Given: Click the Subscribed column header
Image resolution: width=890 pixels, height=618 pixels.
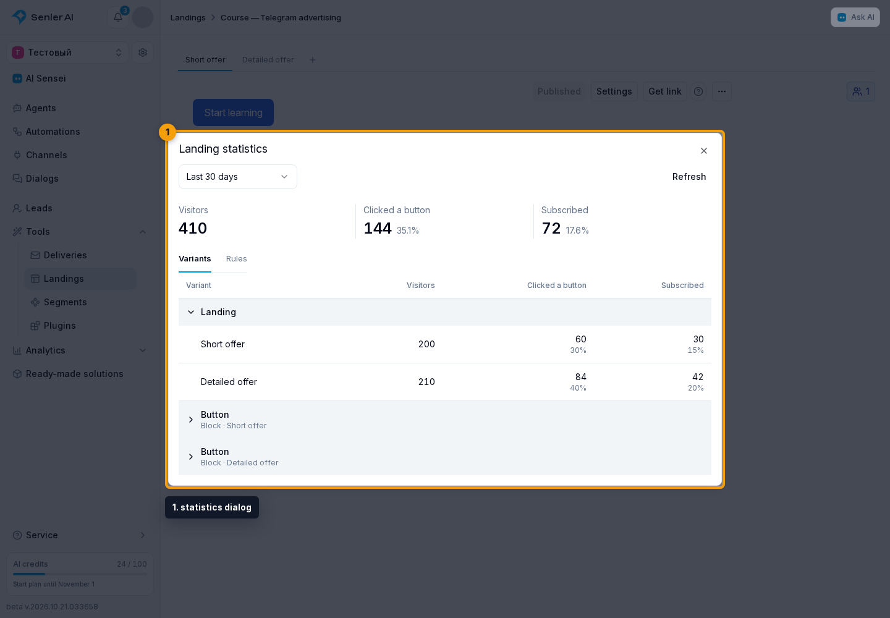Looking at the screenshot, I should pyautogui.click(x=682, y=286).
